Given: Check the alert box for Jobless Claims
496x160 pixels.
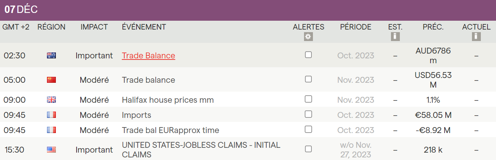Looking at the screenshot, I should (x=308, y=149).
